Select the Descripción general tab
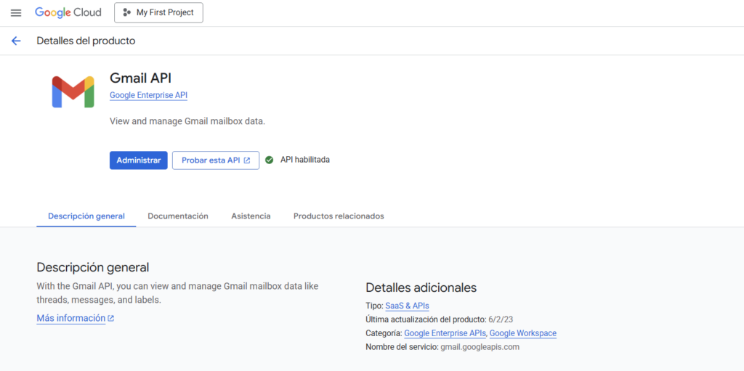The width and height of the screenshot is (744, 371). click(x=86, y=216)
